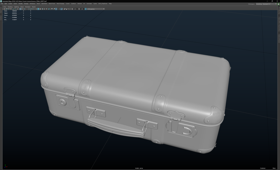Toggle Screen Space Ambient Occlusion icon
The height and width of the screenshot is (170, 280).
52,9
